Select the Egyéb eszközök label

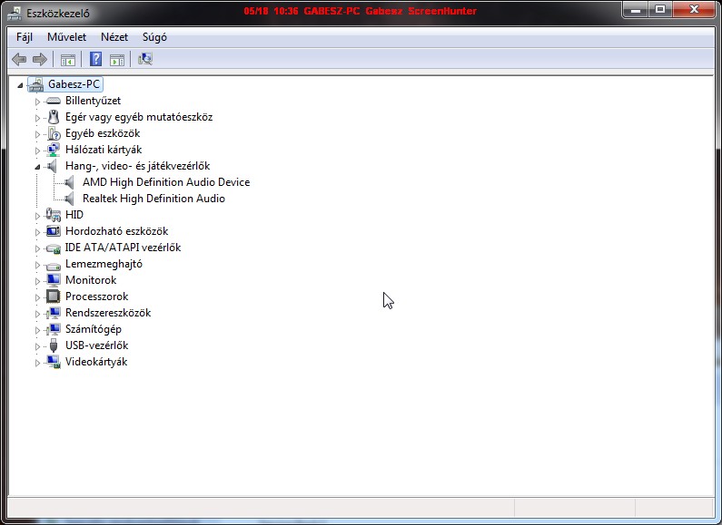pyautogui.click(x=103, y=133)
